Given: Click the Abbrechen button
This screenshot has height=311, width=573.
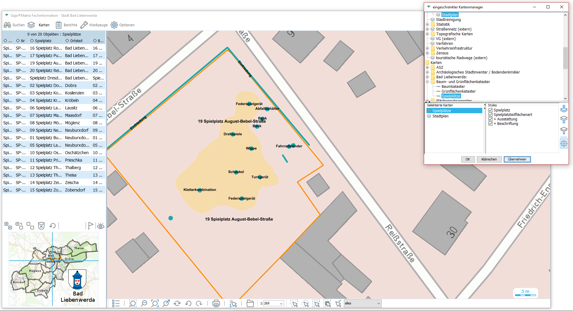Looking at the screenshot, I should 489,159.
